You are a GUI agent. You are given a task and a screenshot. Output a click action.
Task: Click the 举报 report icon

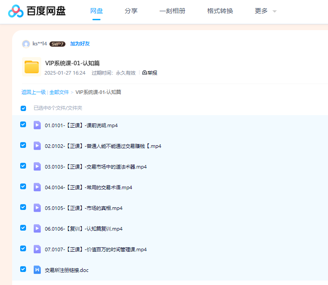click(x=144, y=73)
